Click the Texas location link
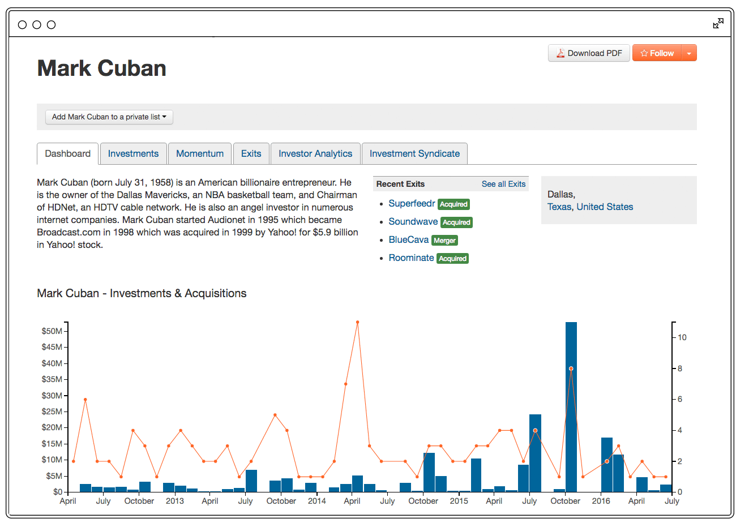The height and width of the screenshot is (527, 736). 559,207
